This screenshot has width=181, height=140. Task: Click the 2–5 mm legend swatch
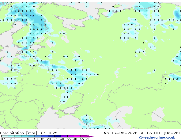click(x=25, y=136)
